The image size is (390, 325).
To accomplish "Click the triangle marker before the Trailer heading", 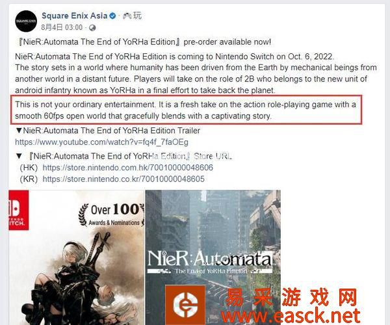I will coord(19,131).
